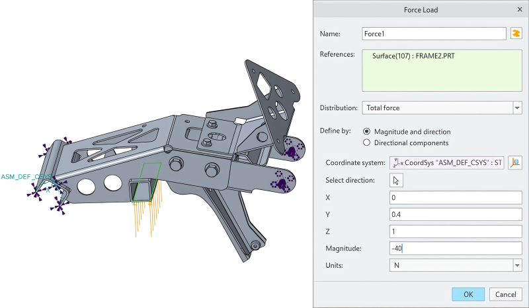Click the X direction input field

point(456,198)
